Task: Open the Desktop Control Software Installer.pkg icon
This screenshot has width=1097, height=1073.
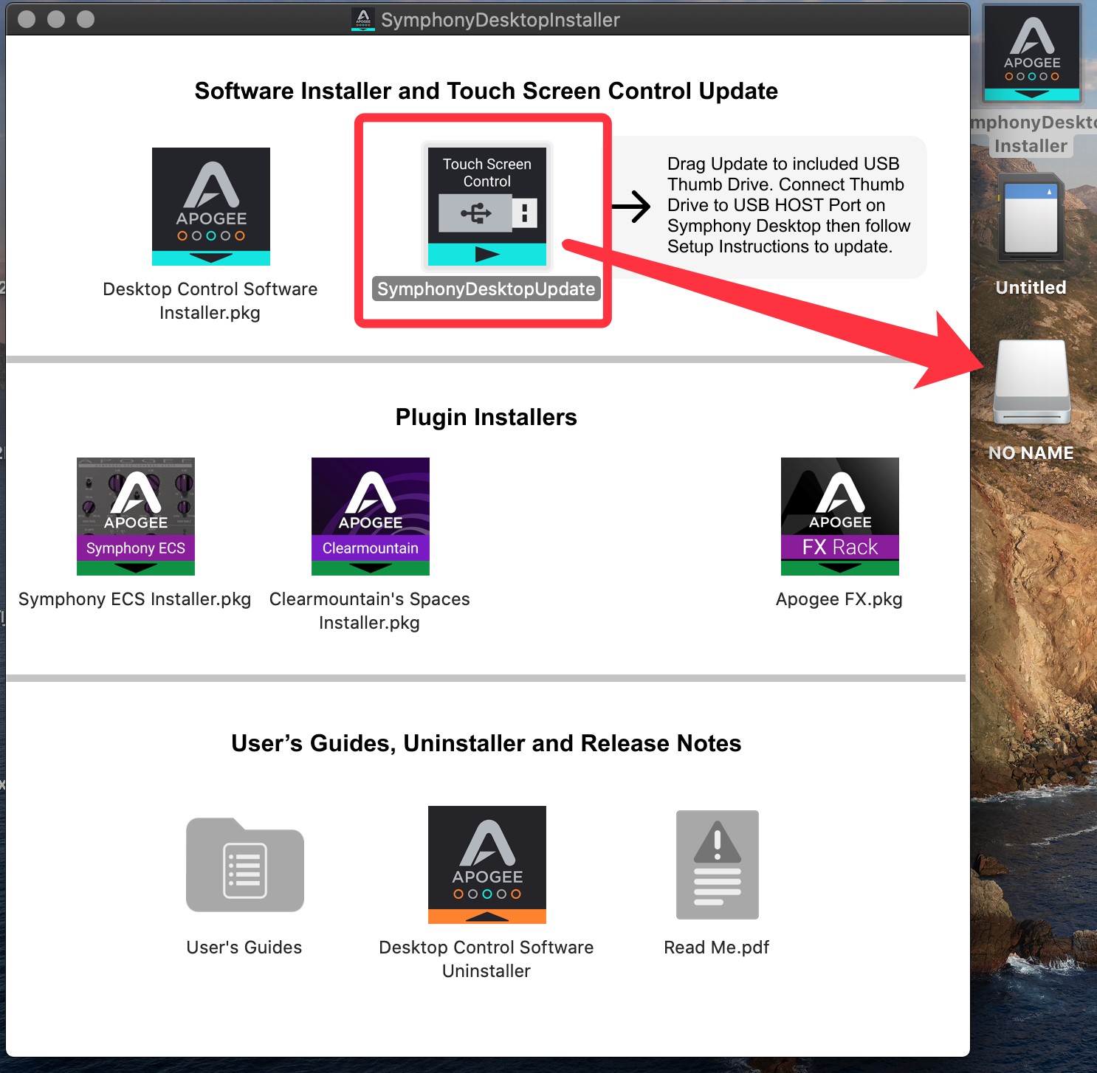Action: click(211, 207)
